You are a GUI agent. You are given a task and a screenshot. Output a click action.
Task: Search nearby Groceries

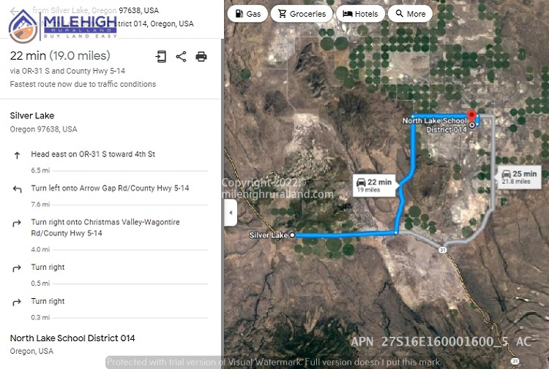(x=302, y=14)
